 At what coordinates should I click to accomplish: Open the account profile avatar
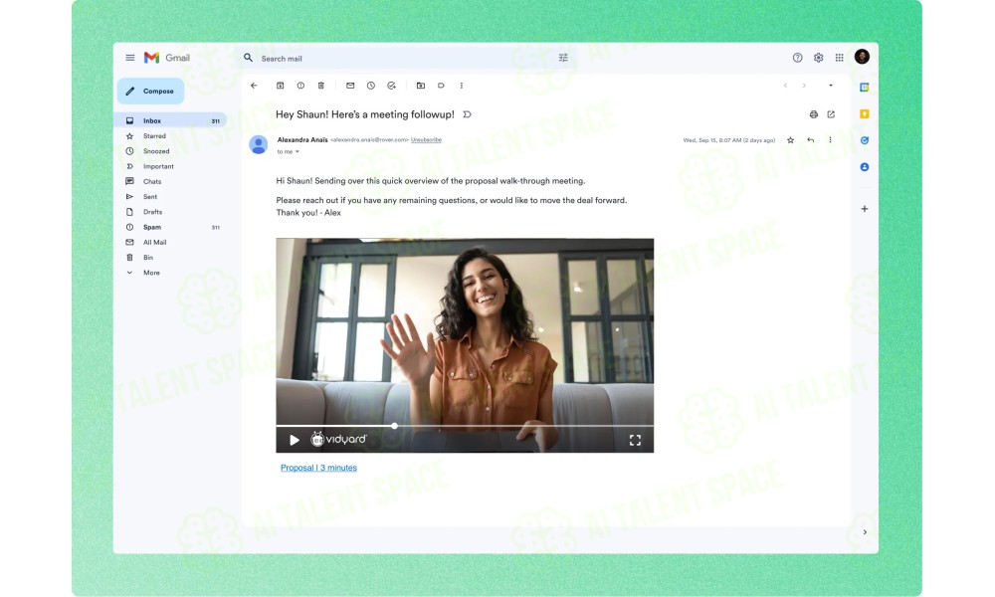pos(862,57)
